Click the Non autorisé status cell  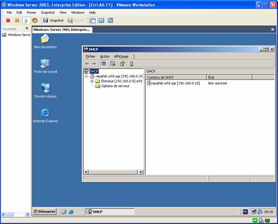tap(217, 83)
